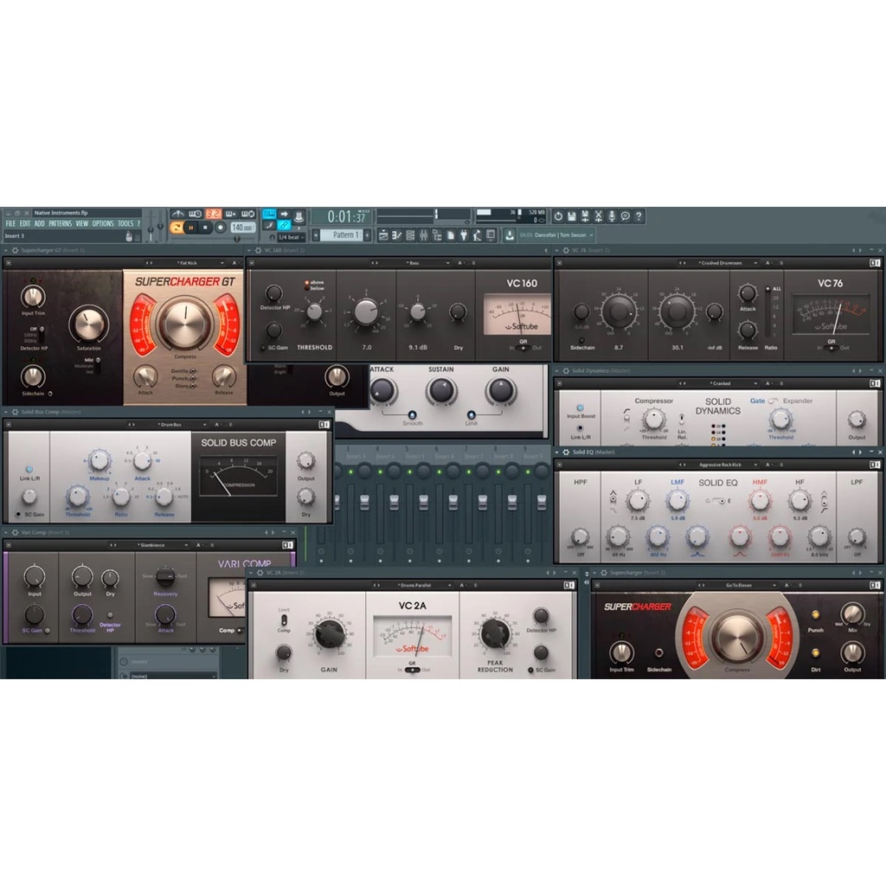Image resolution: width=886 pixels, height=886 pixels.
Task: Open the 1/4 beat snap dropdown
Action: point(291,237)
